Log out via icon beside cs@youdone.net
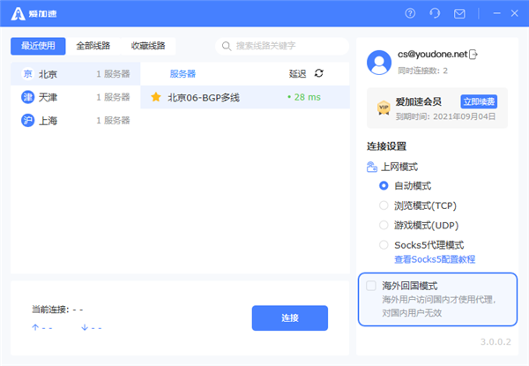The height and width of the screenshot is (366, 529). pos(473,55)
